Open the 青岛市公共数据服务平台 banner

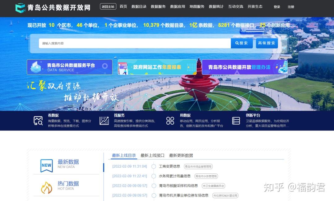(69, 67)
